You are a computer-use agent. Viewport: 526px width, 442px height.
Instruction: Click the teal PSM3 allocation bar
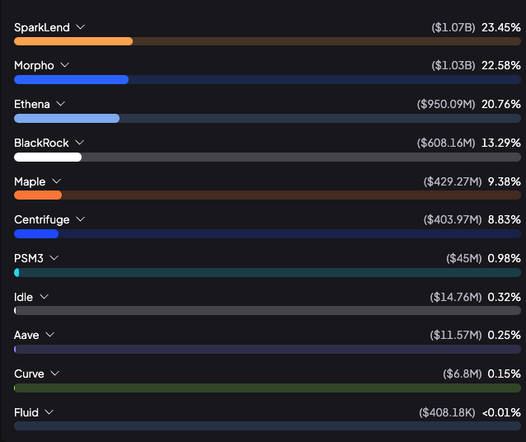click(x=267, y=272)
